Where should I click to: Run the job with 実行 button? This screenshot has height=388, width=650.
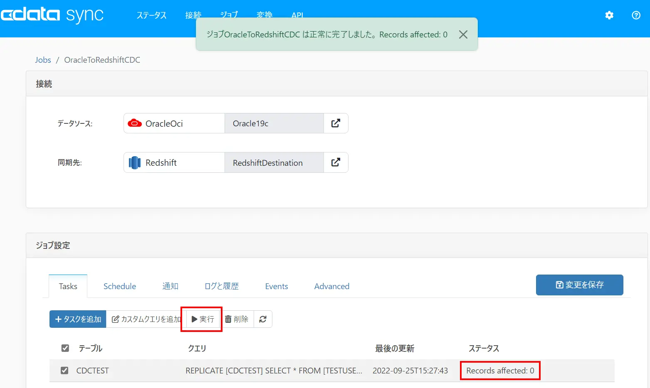(x=203, y=319)
